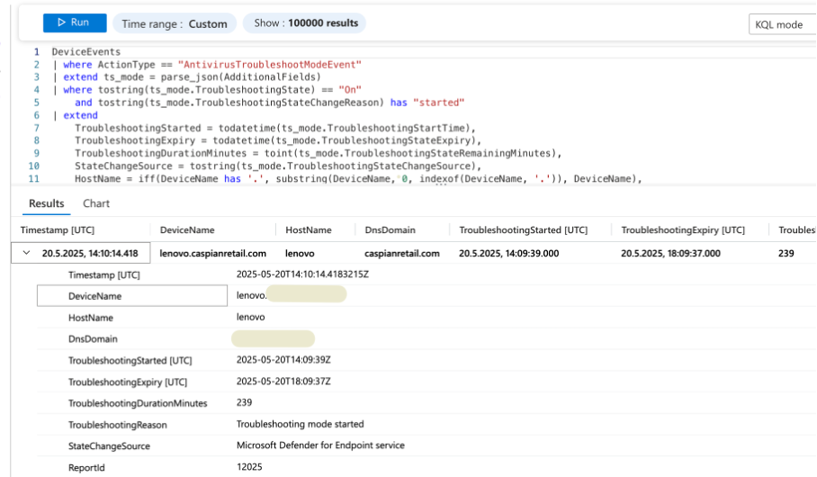The image size is (817, 477).
Task: Select the StateChangeSource detail label
Action: click(109, 445)
